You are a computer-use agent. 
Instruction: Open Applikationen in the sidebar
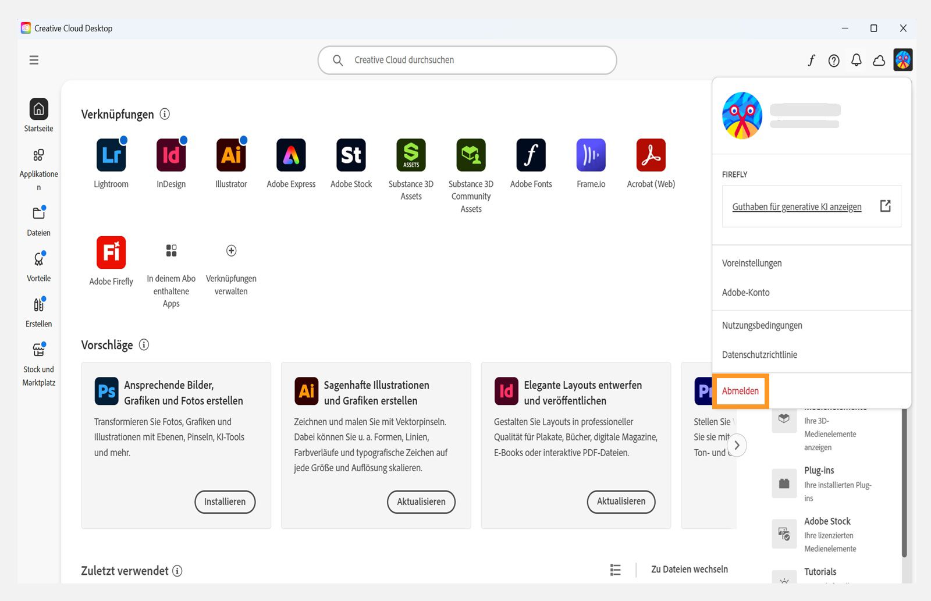pos(38,169)
